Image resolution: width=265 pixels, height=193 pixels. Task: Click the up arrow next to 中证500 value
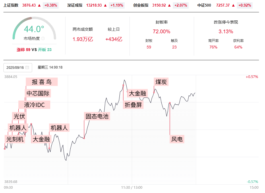pos(233,5)
